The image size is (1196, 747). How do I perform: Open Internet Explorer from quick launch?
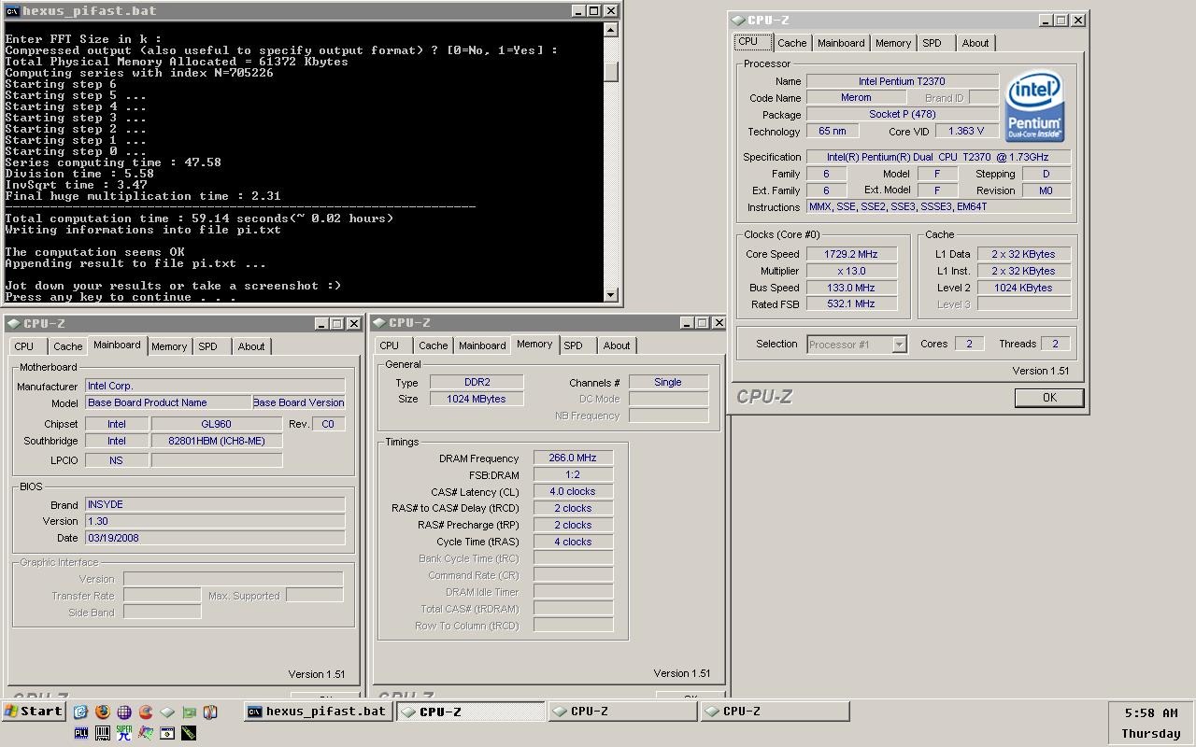click(80, 712)
